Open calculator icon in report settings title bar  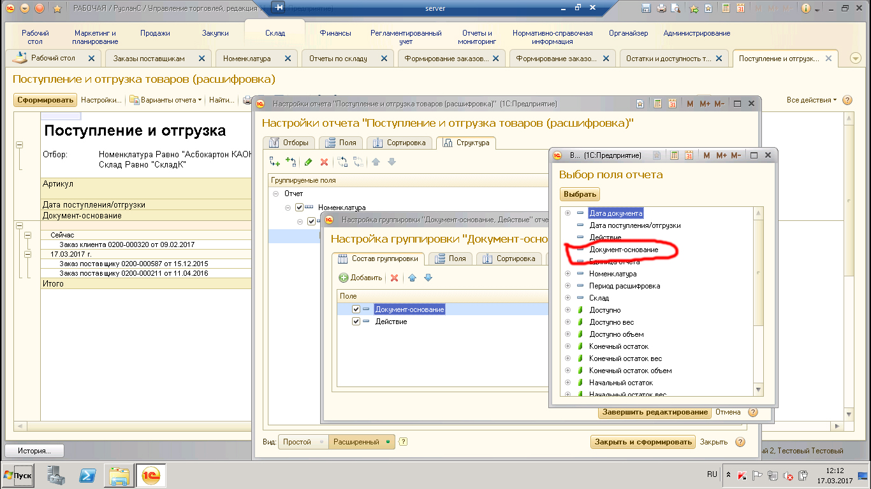(656, 104)
